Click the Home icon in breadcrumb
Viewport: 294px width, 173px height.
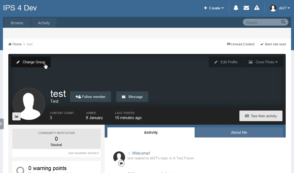(x=10, y=44)
